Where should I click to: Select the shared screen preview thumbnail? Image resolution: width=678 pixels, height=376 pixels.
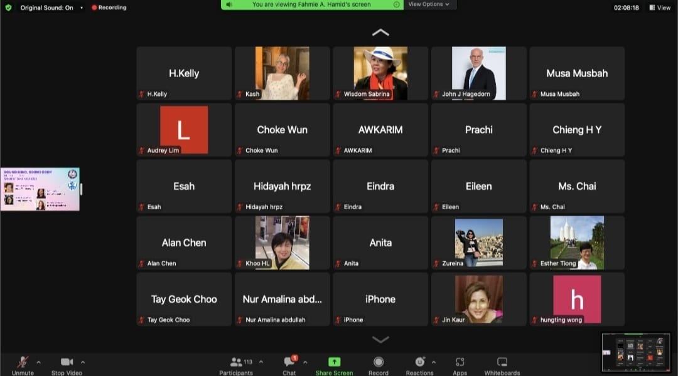pyautogui.click(x=40, y=189)
